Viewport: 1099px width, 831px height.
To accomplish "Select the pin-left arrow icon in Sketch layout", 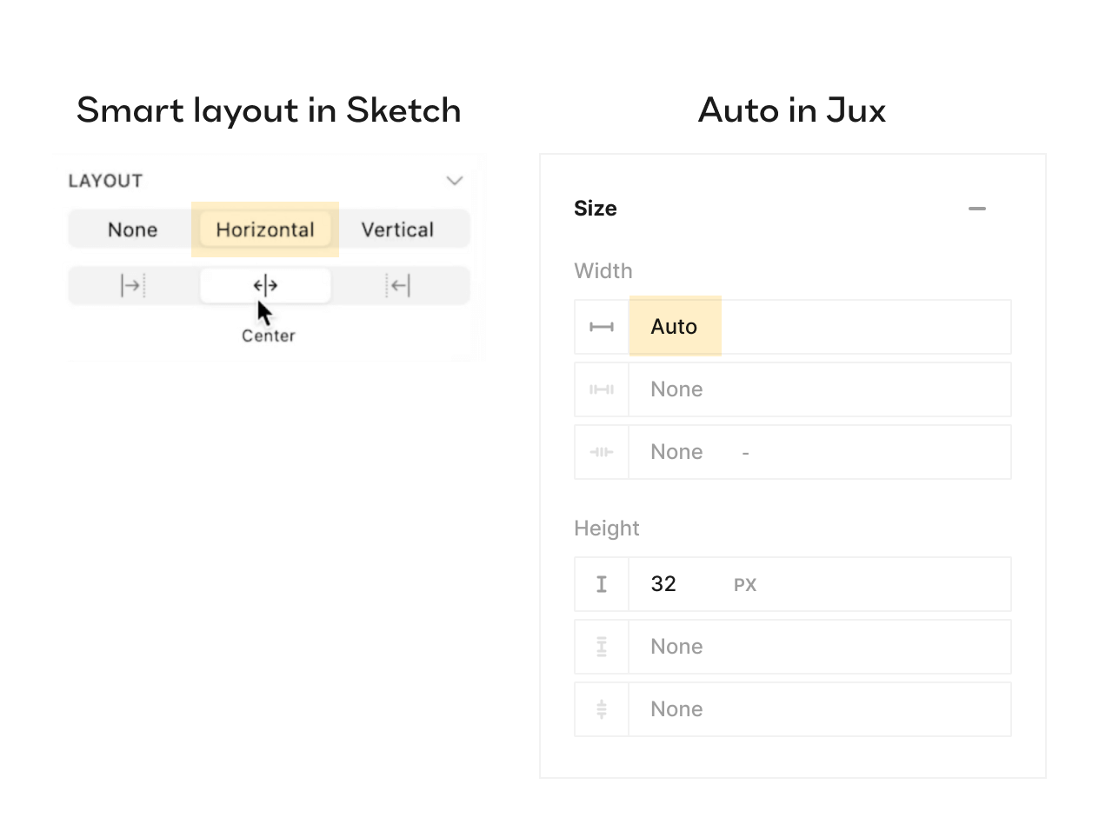I will [130, 285].
